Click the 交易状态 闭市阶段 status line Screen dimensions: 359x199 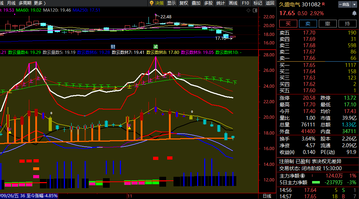coord(310,168)
